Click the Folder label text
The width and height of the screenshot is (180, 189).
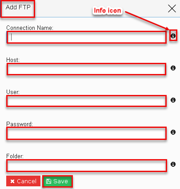click(15, 156)
